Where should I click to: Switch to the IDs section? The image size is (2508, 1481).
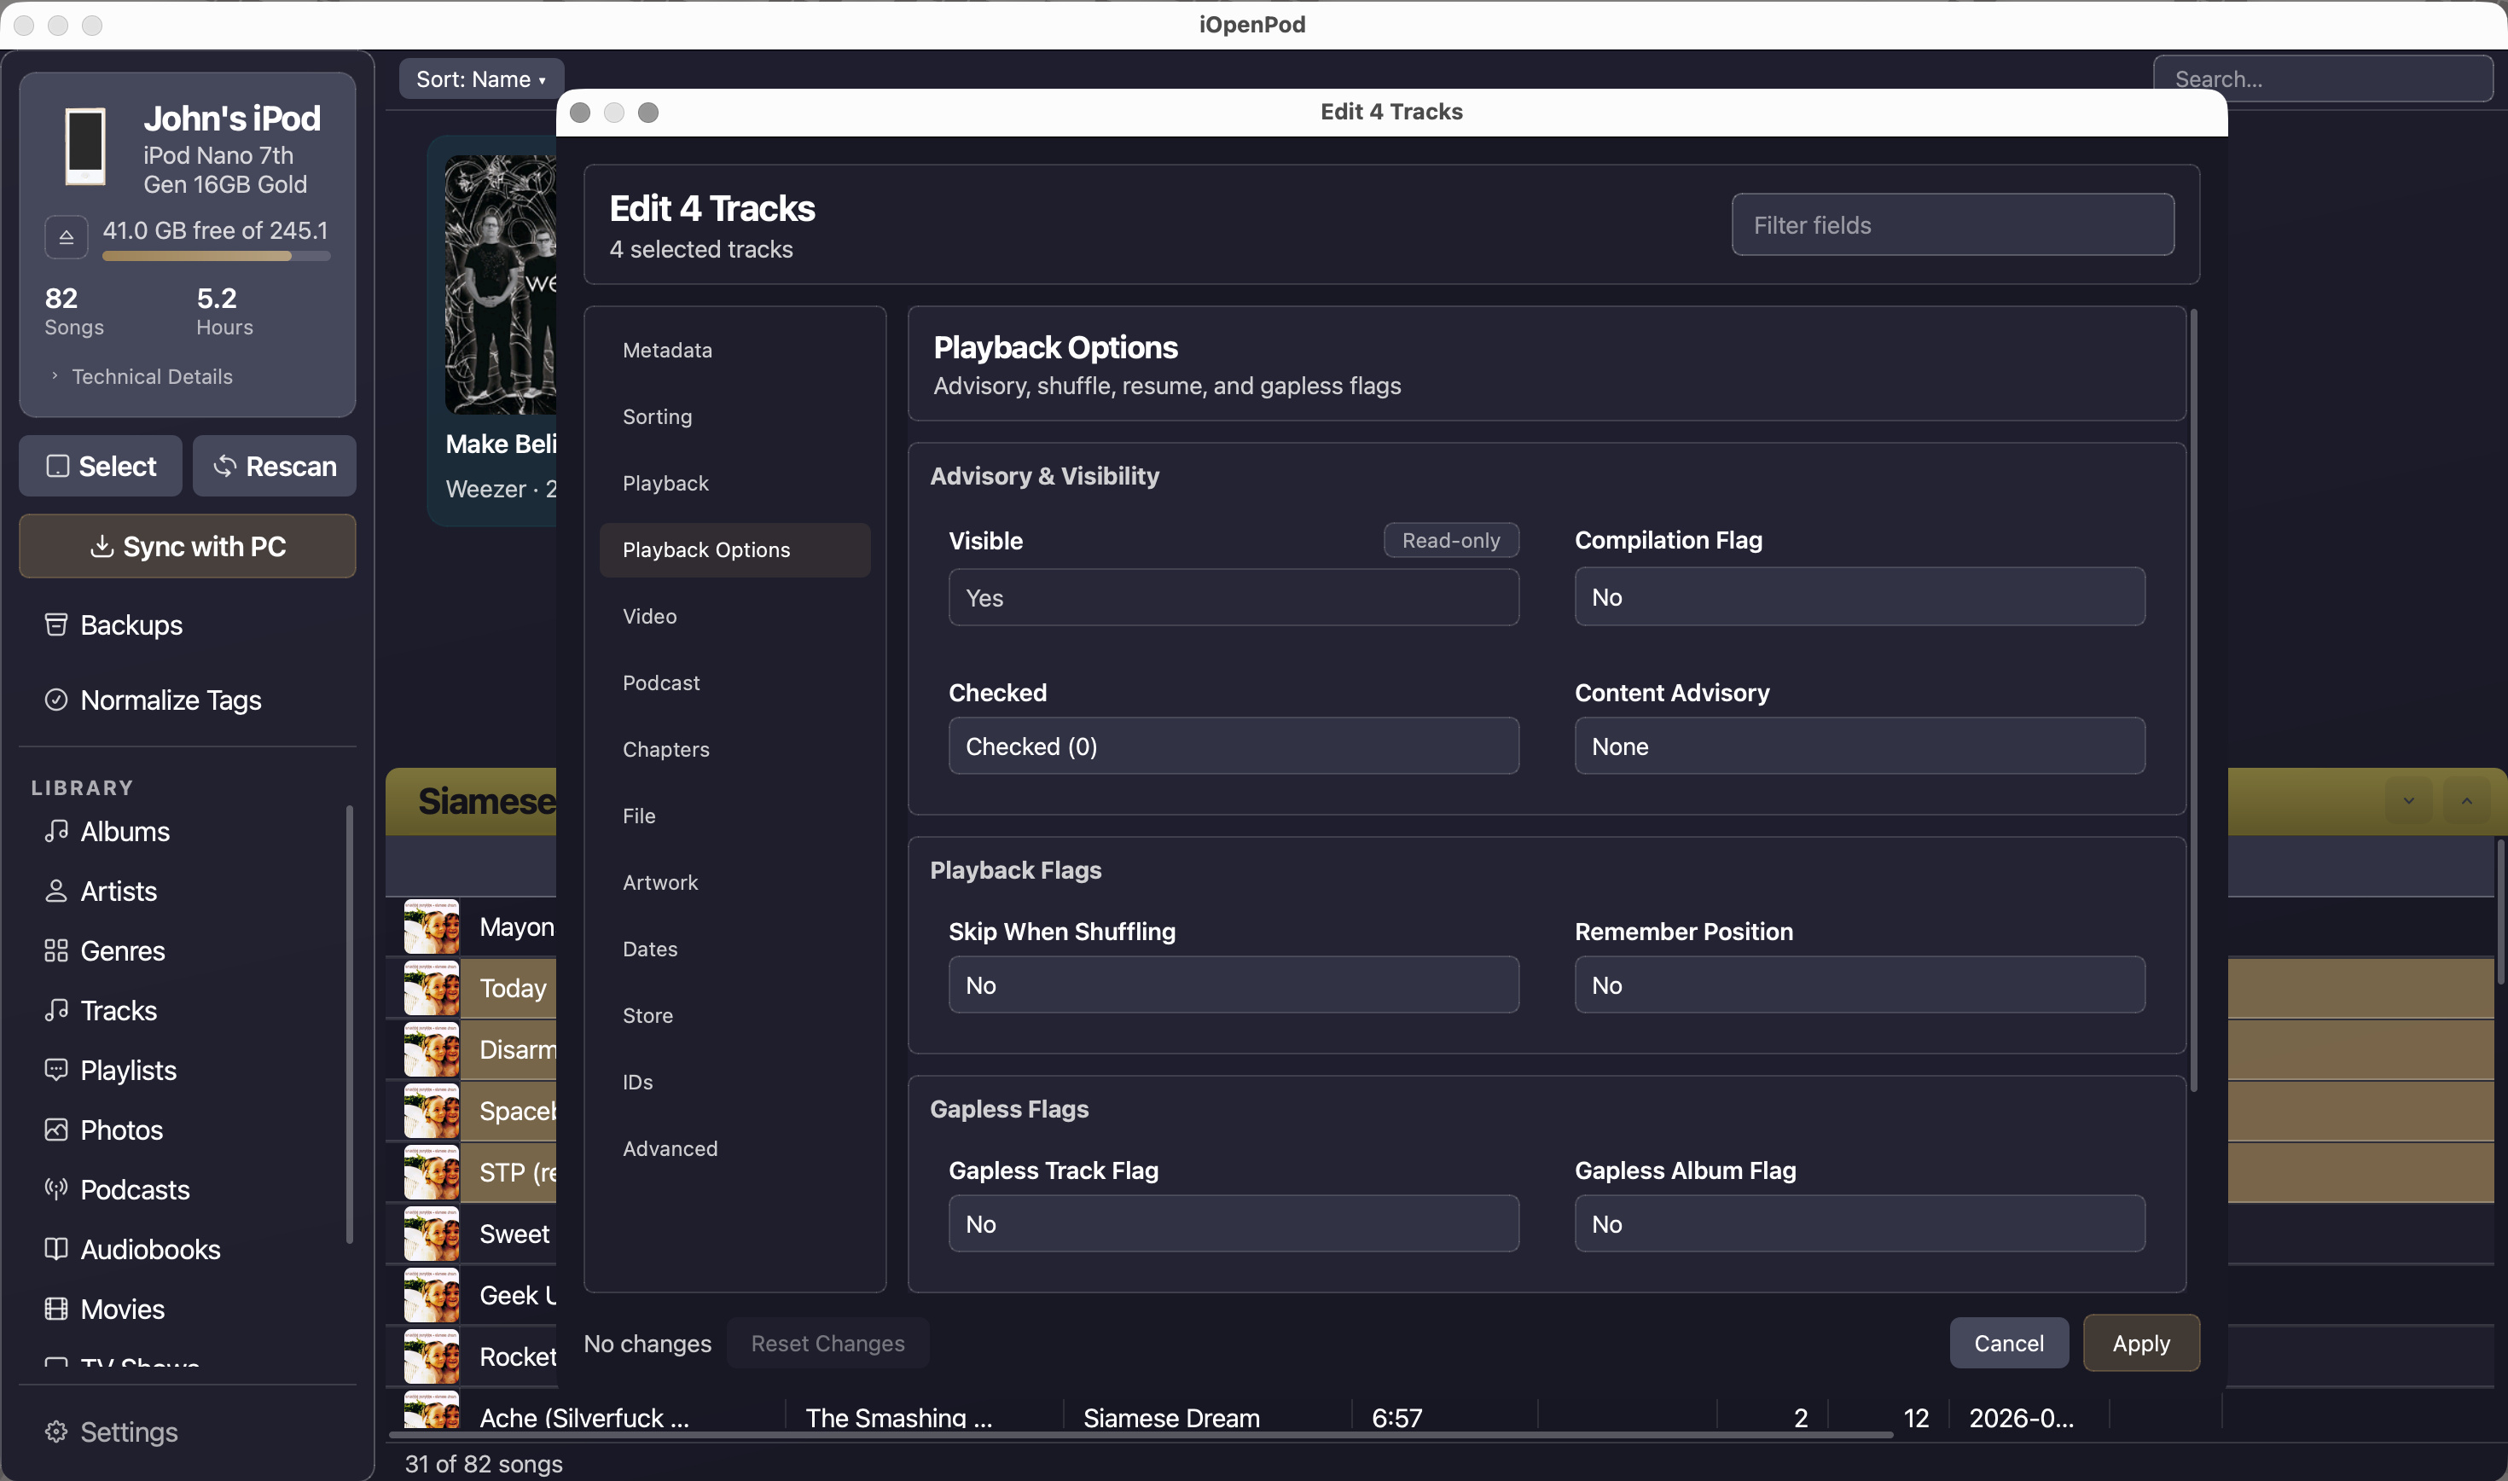(734, 1082)
